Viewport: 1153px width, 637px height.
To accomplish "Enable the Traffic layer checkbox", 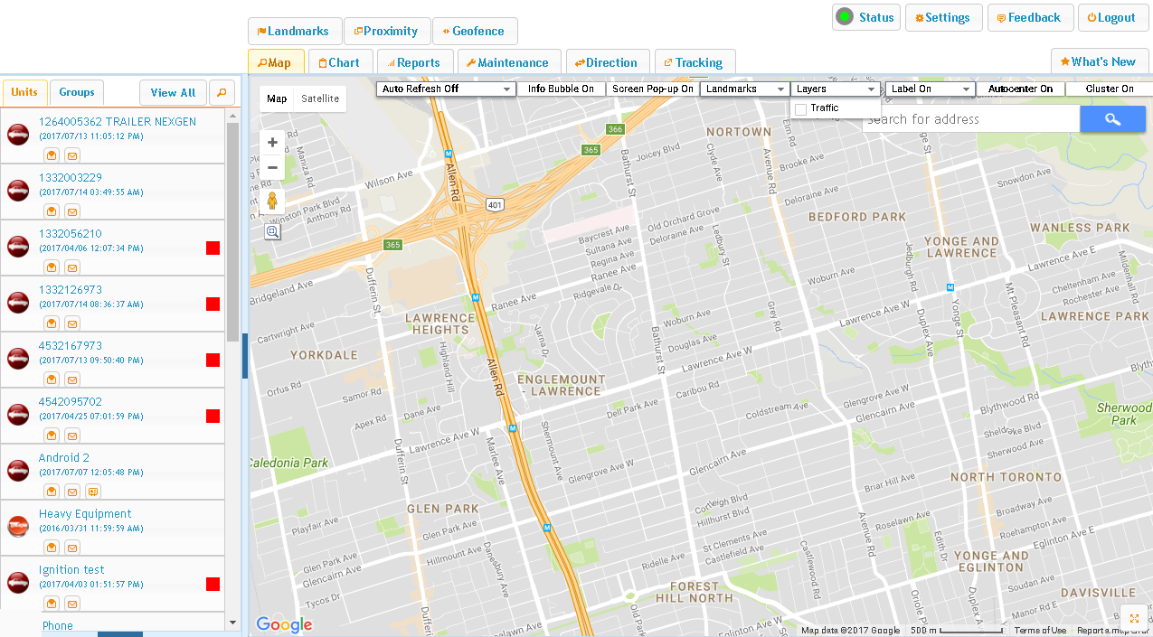I will pyautogui.click(x=800, y=109).
